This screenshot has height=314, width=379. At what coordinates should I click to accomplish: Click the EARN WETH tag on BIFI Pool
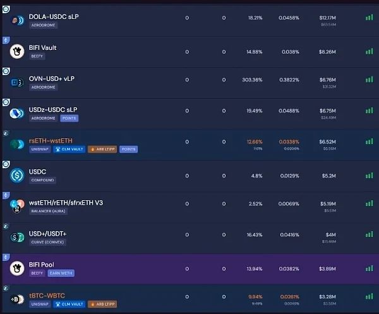pyautogui.click(x=61, y=273)
